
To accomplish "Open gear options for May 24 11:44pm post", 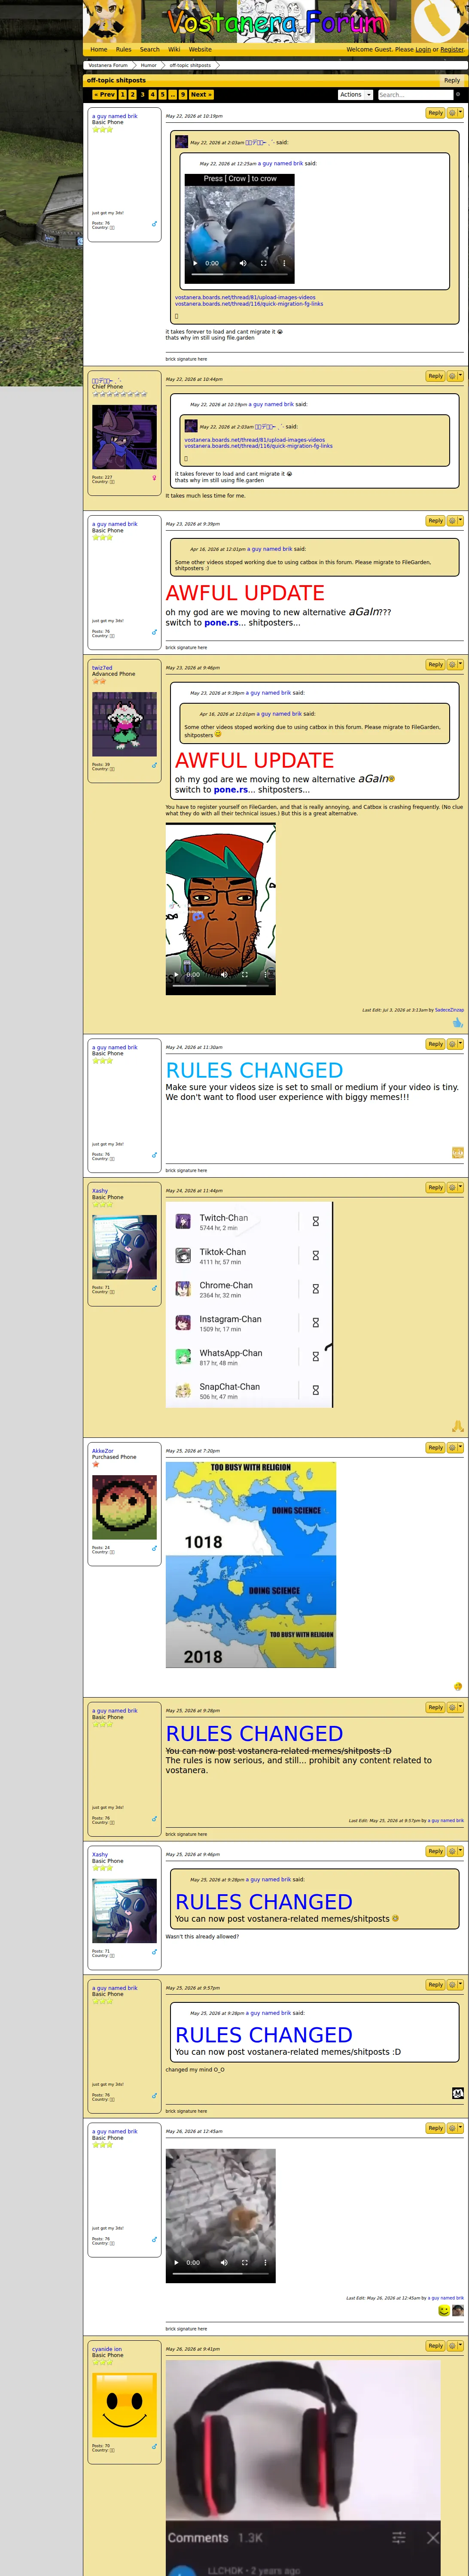I will tap(455, 1188).
